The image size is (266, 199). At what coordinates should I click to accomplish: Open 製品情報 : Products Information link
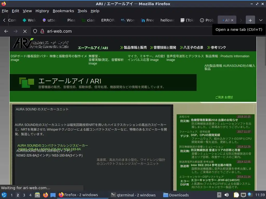[227, 56]
